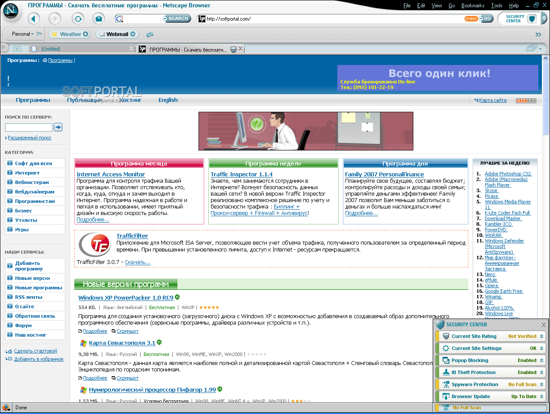Click star rating of Windows XP PowerPacker

click(x=209, y=307)
